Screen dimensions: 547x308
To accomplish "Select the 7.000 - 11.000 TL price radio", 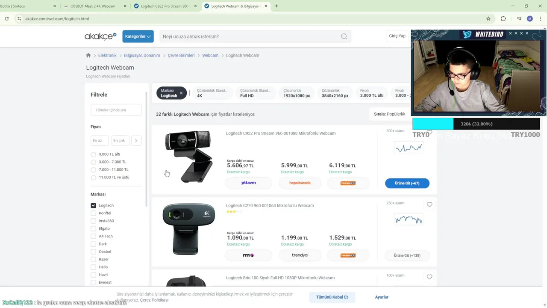I will pyautogui.click(x=93, y=170).
